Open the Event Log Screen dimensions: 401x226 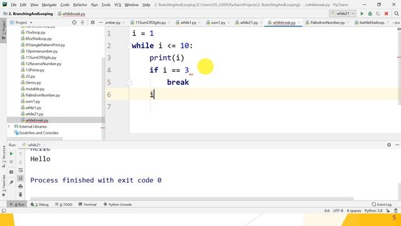(x=382, y=205)
